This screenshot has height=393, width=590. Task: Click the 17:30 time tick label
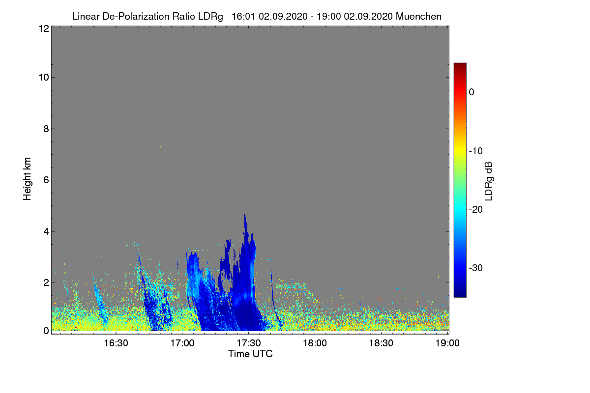(x=249, y=343)
